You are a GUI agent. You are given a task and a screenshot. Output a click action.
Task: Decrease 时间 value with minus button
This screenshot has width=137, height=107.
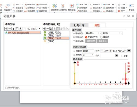[102, 51]
